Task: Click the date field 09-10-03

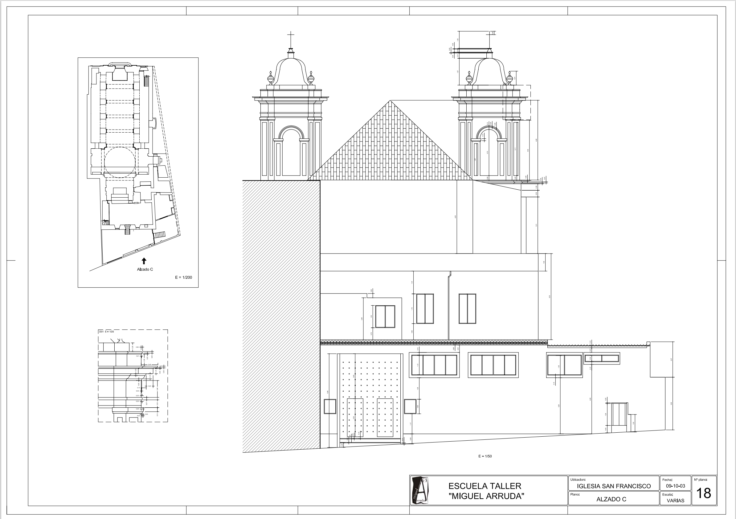Action: (x=675, y=486)
